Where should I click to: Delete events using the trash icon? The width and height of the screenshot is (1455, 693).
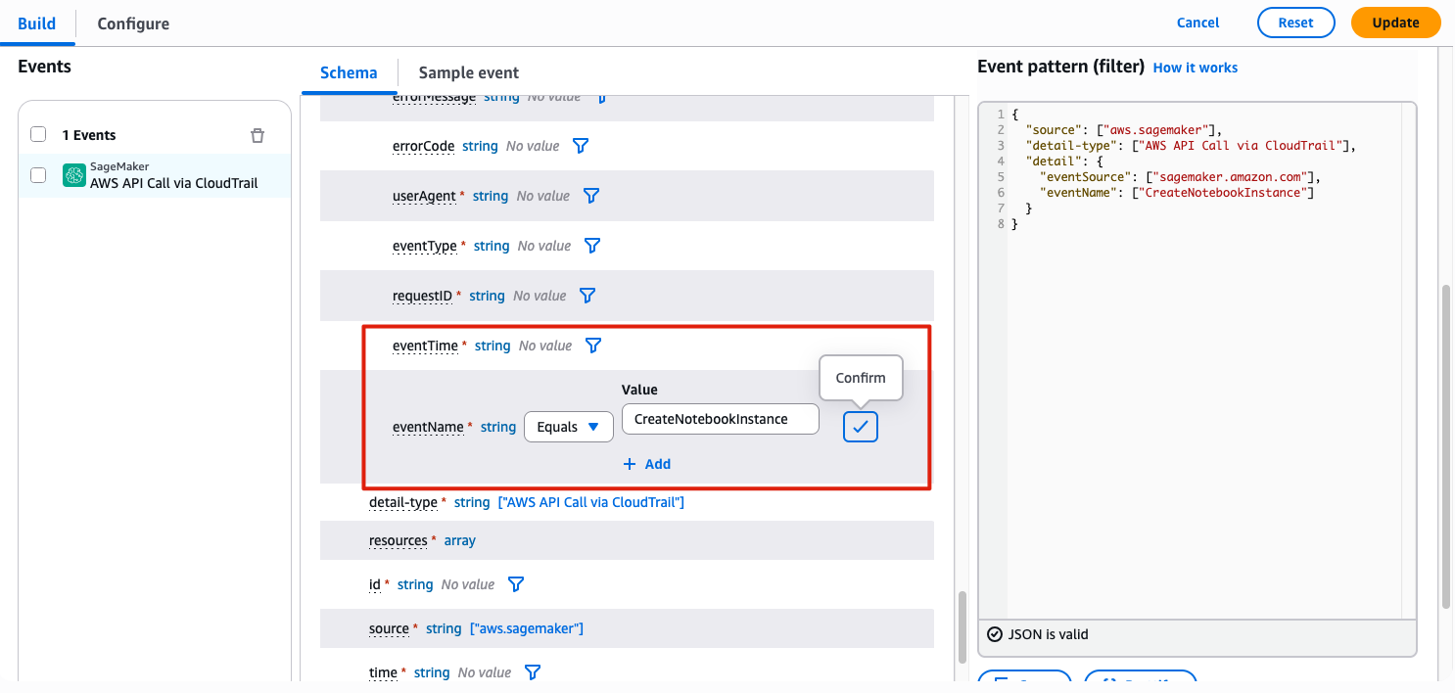[x=258, y=135]
